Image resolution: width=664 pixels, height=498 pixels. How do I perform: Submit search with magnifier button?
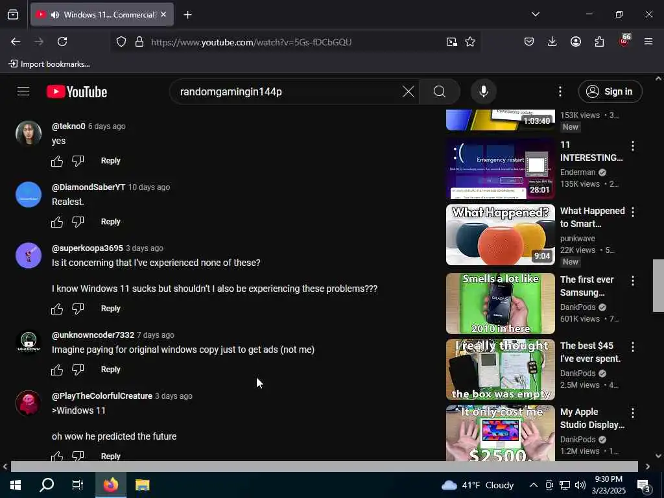pos(440,91)
